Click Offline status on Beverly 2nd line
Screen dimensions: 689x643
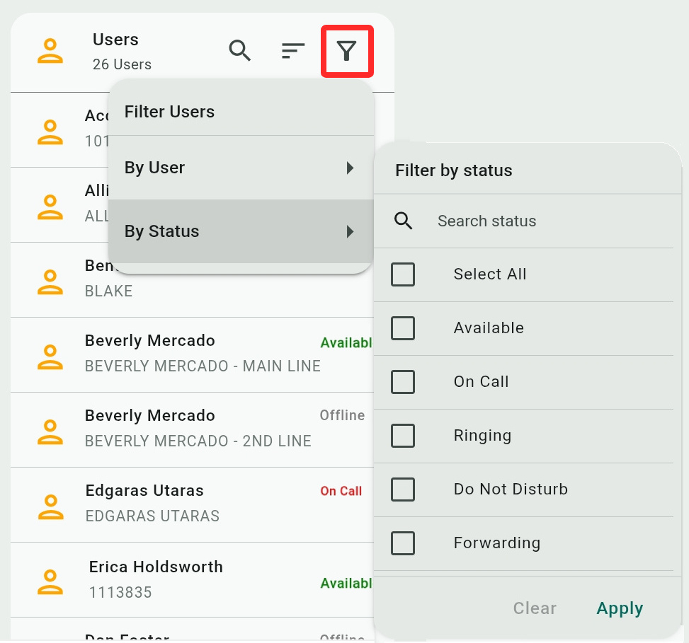coord(342,415)
